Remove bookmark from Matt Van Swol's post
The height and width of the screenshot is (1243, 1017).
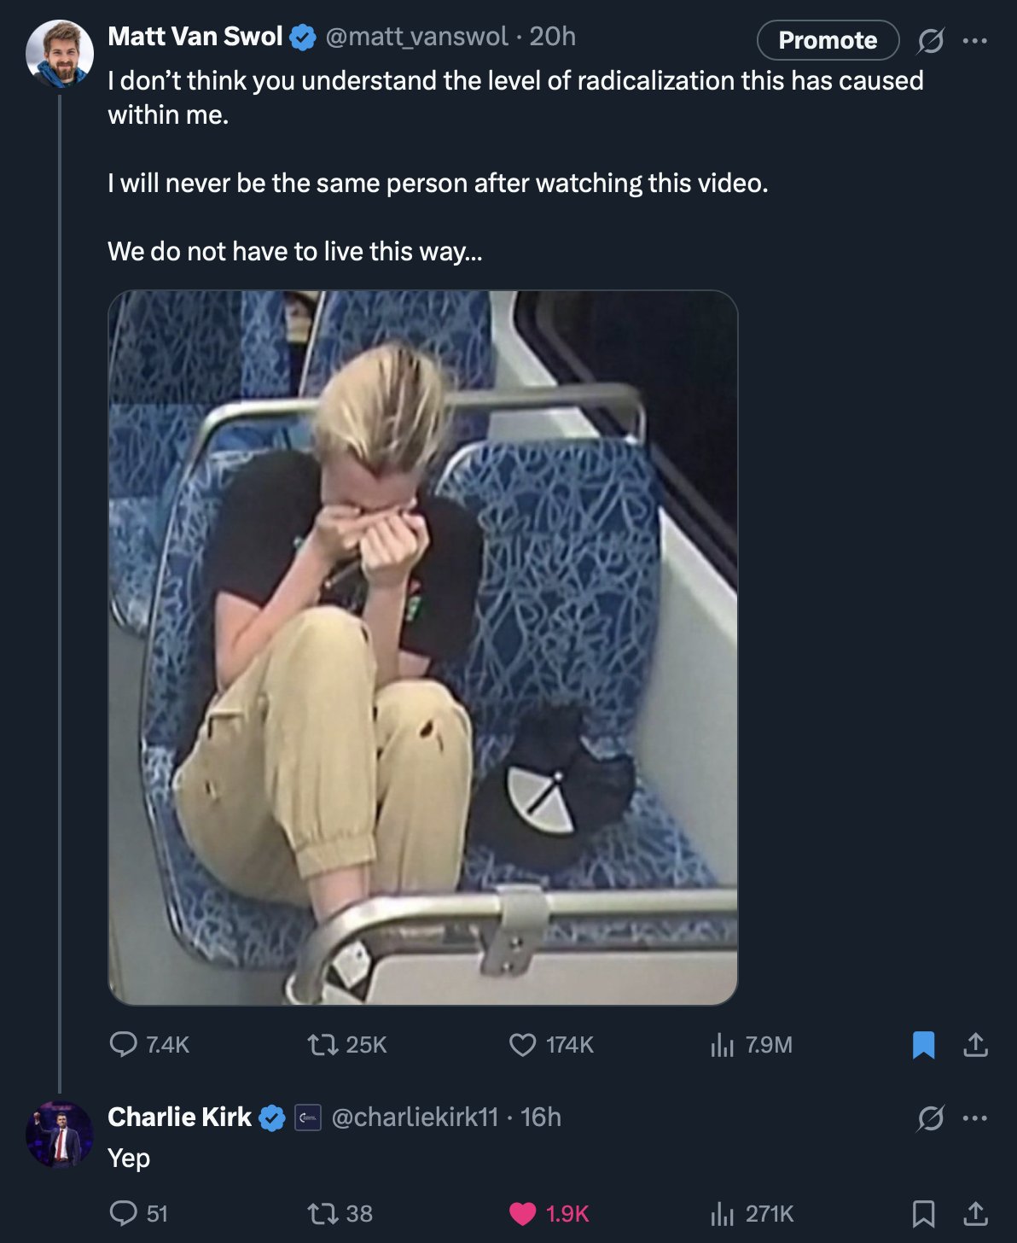coord(923,1044)
